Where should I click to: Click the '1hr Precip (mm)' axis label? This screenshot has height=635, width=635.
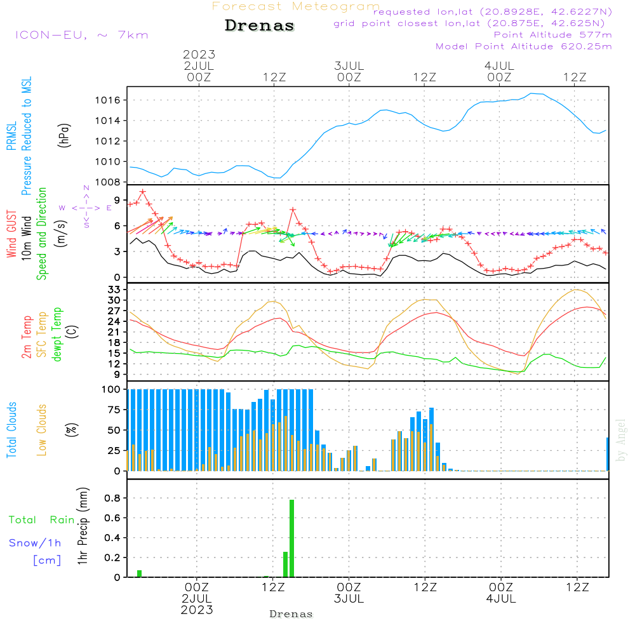(x=83, y=526)
